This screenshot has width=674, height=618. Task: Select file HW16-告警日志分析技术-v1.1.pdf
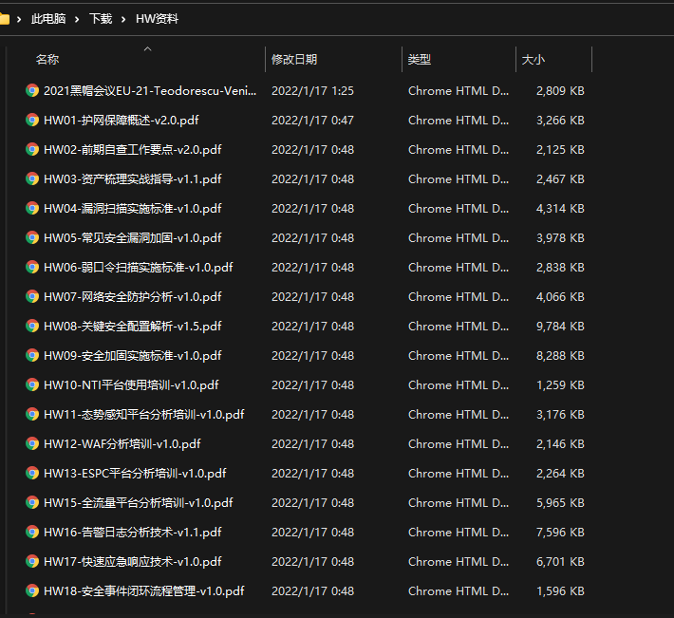pyautogui.click(x=133, y=532)
